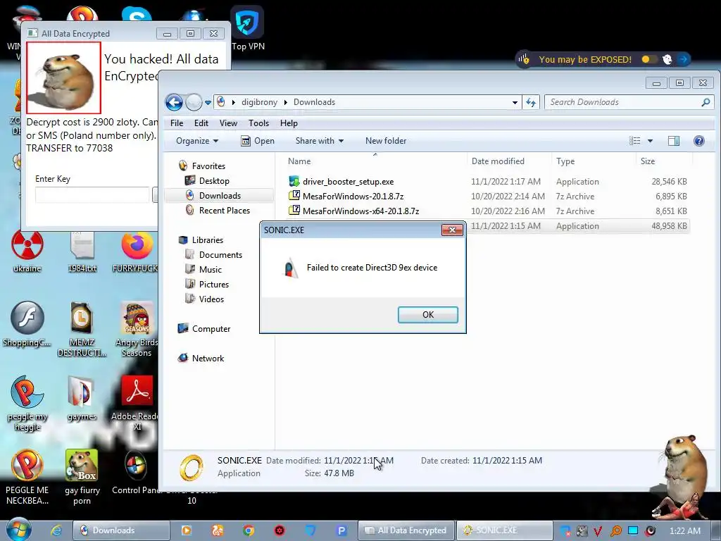Open the peggle my heggle desktop icon
The image size is (721, 541).
pyautogui.click(x=27, y=404)
